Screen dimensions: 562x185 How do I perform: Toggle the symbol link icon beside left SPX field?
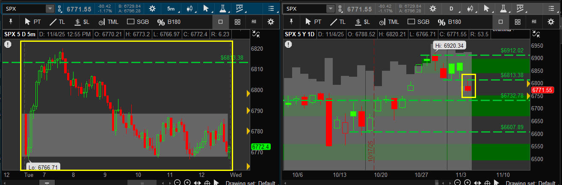(x=59, y=9)
